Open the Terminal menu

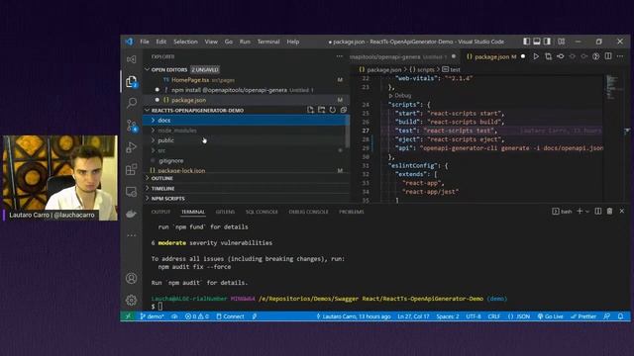(268, 42)
